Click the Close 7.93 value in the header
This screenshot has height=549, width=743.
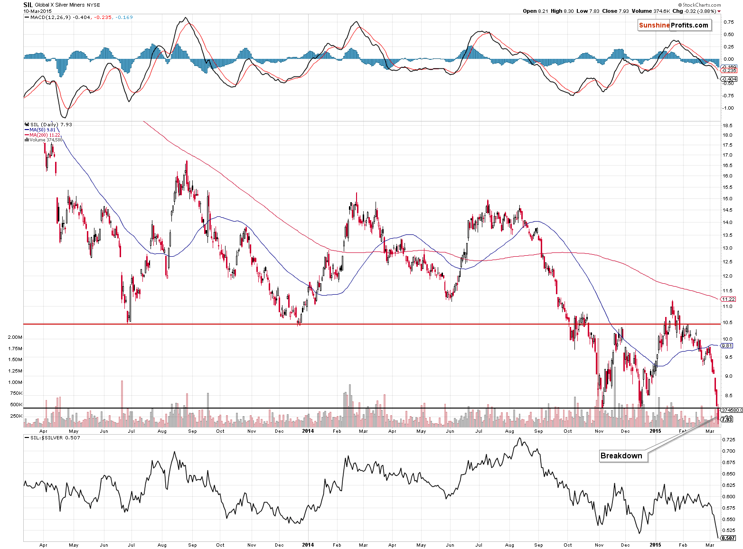616,11
